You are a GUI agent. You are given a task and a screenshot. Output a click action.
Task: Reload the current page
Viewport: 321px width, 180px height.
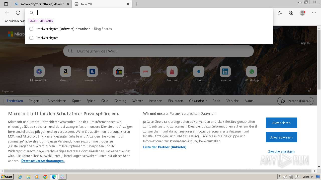tap(18, 13)
